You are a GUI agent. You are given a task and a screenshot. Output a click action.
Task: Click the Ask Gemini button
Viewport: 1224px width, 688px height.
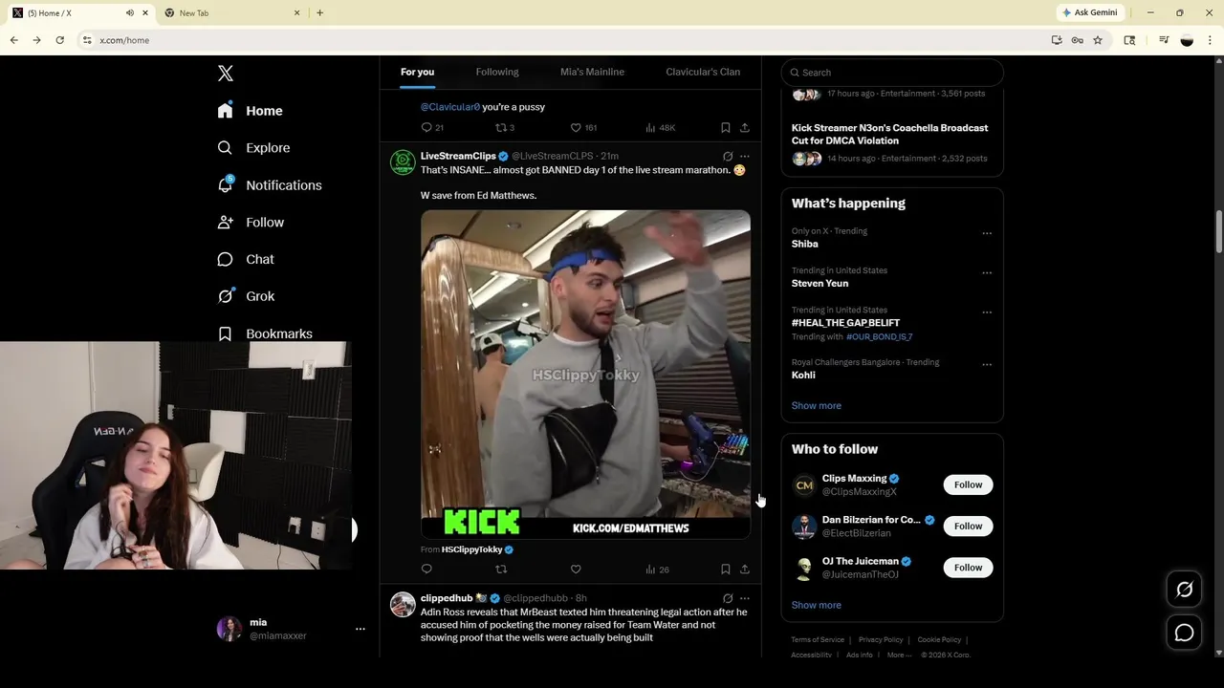tap(1090, 12)
